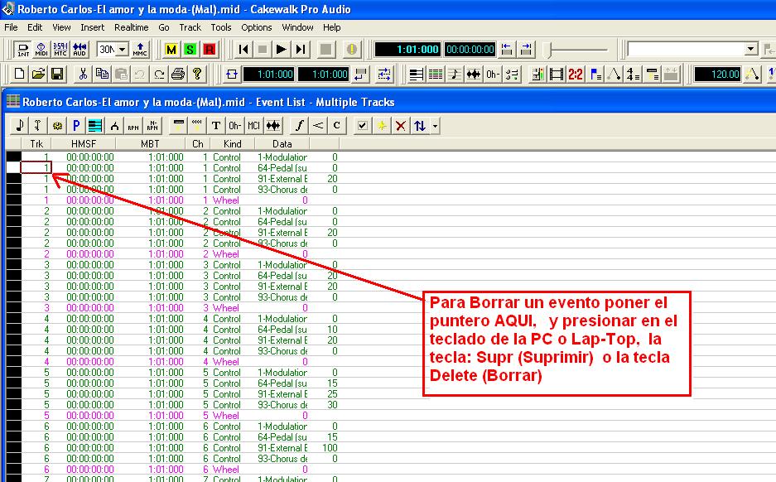Screen dimensions: 776x482
Task: Click the Play transport button
Action: 281,49
